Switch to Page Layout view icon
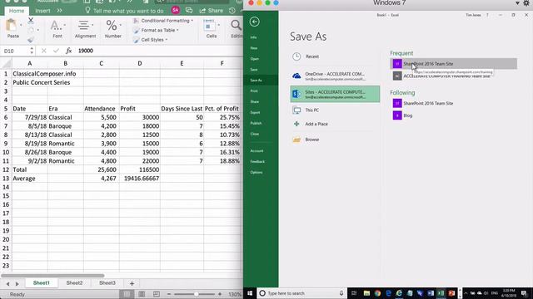 tap(142, 294)
